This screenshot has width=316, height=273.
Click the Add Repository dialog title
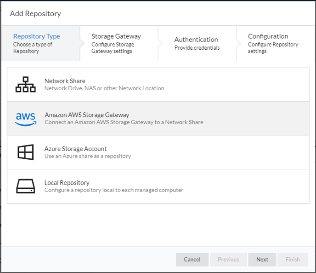click(x=35, y=13)
